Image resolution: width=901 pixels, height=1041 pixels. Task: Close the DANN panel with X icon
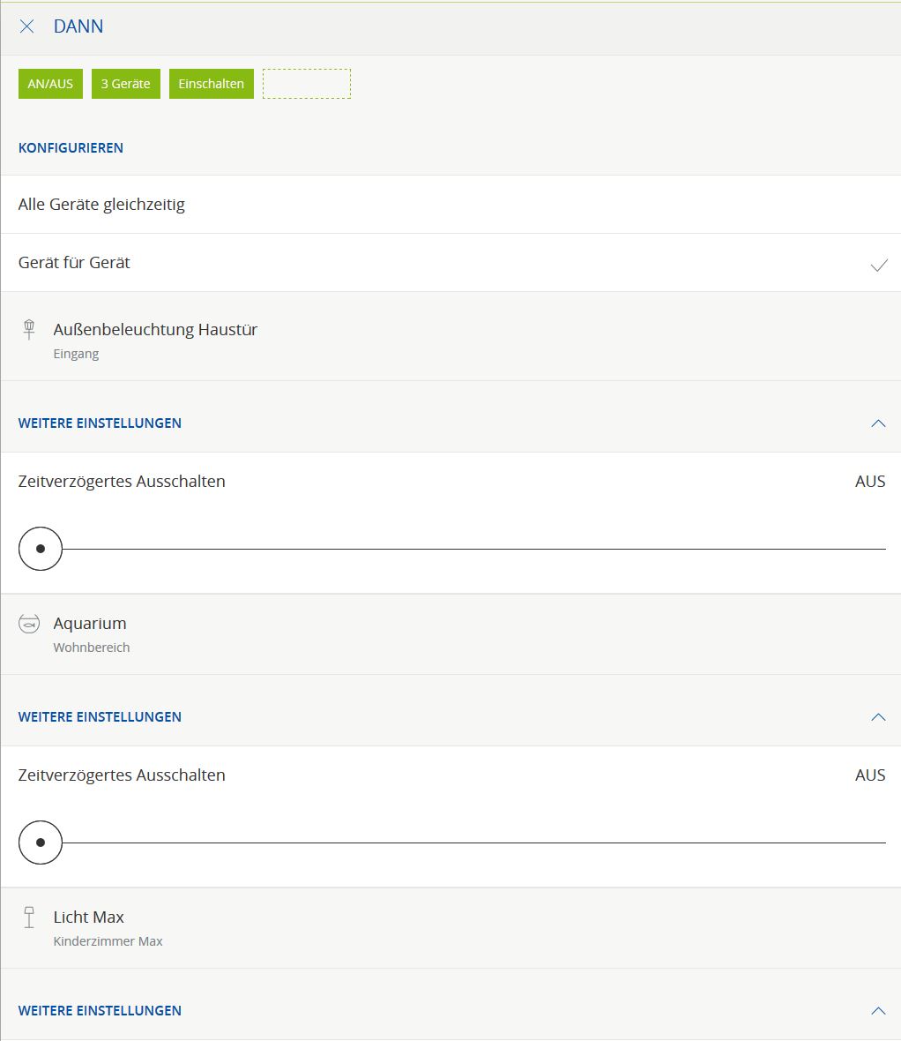26,26
